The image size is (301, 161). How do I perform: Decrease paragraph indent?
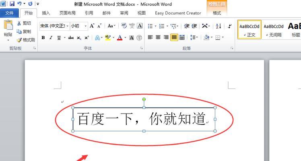coord(187,26)
